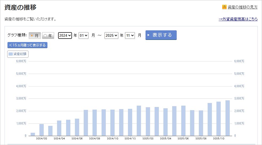The width and height of the screenshot is (262, 145).
Task: Click the bar above 2025/08 label
Action: 201,123
